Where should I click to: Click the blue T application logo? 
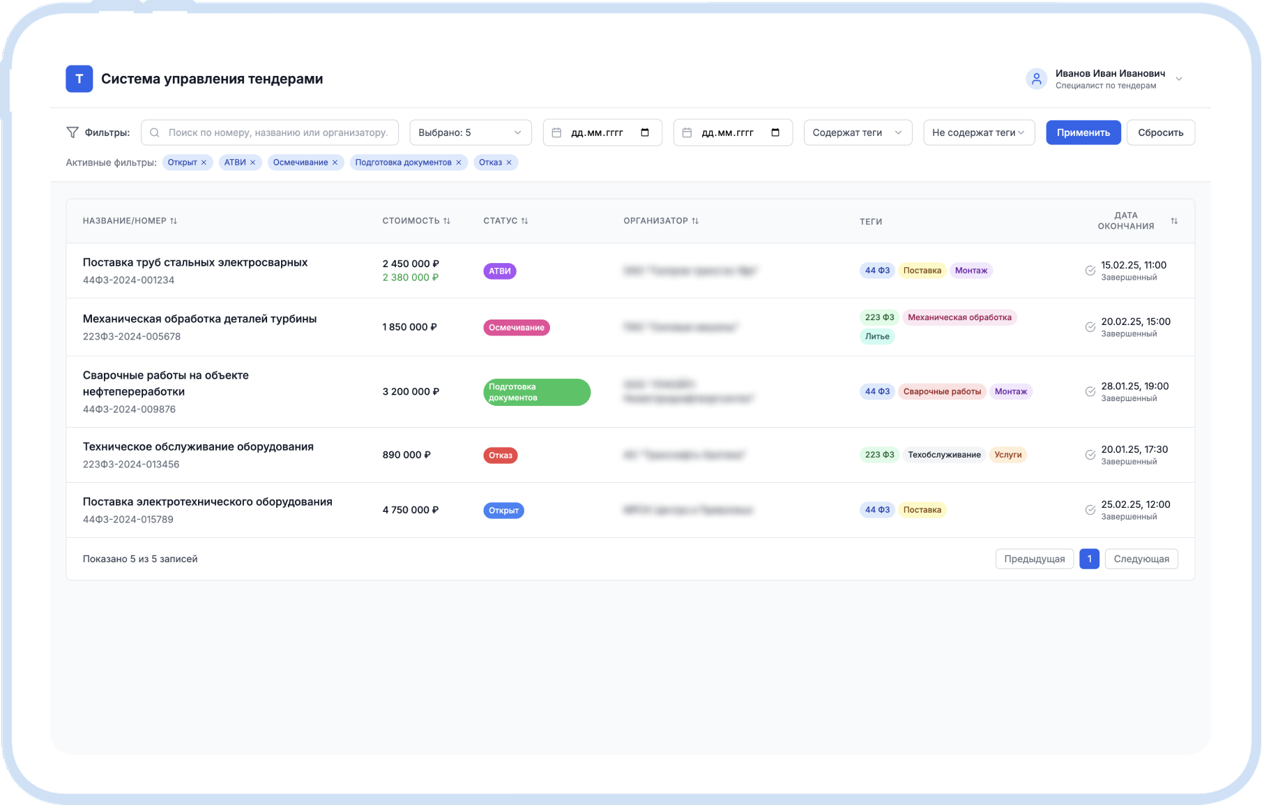[79, 79]
